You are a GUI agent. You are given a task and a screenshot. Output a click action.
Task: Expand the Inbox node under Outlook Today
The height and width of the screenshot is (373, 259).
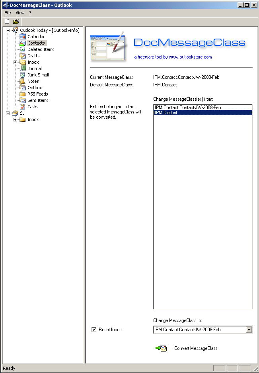pyautogui.click(x=15, y=62)
